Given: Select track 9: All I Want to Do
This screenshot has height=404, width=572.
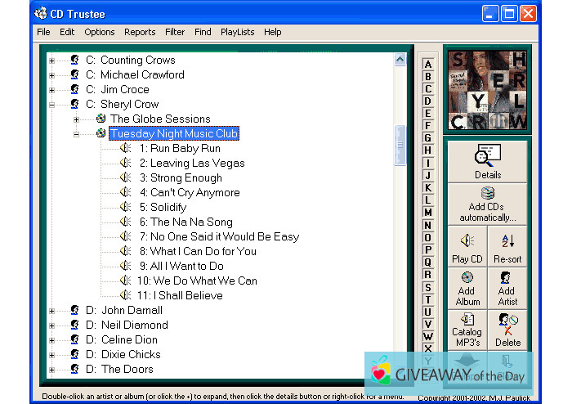Looking at the screenshot, I should 188,267.
